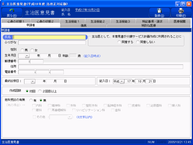Image resolution: width=193 pixels, height=145 pixels.
Task: Open the その他 department combo box
Action: (70, 117)
